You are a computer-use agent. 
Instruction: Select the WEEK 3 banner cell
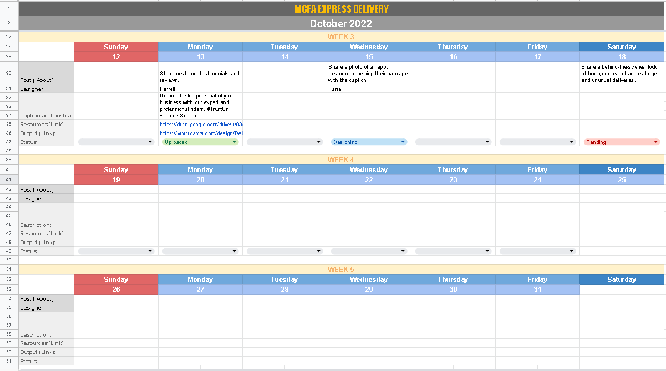[x=342, y=37]
